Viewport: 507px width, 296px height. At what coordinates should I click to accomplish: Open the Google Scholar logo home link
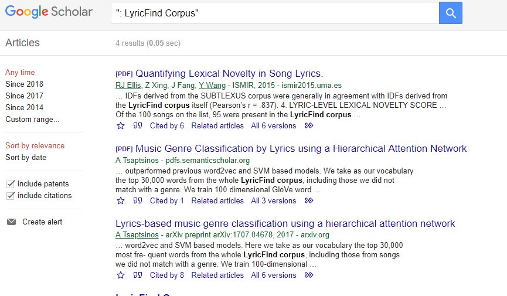pos(49,12)
